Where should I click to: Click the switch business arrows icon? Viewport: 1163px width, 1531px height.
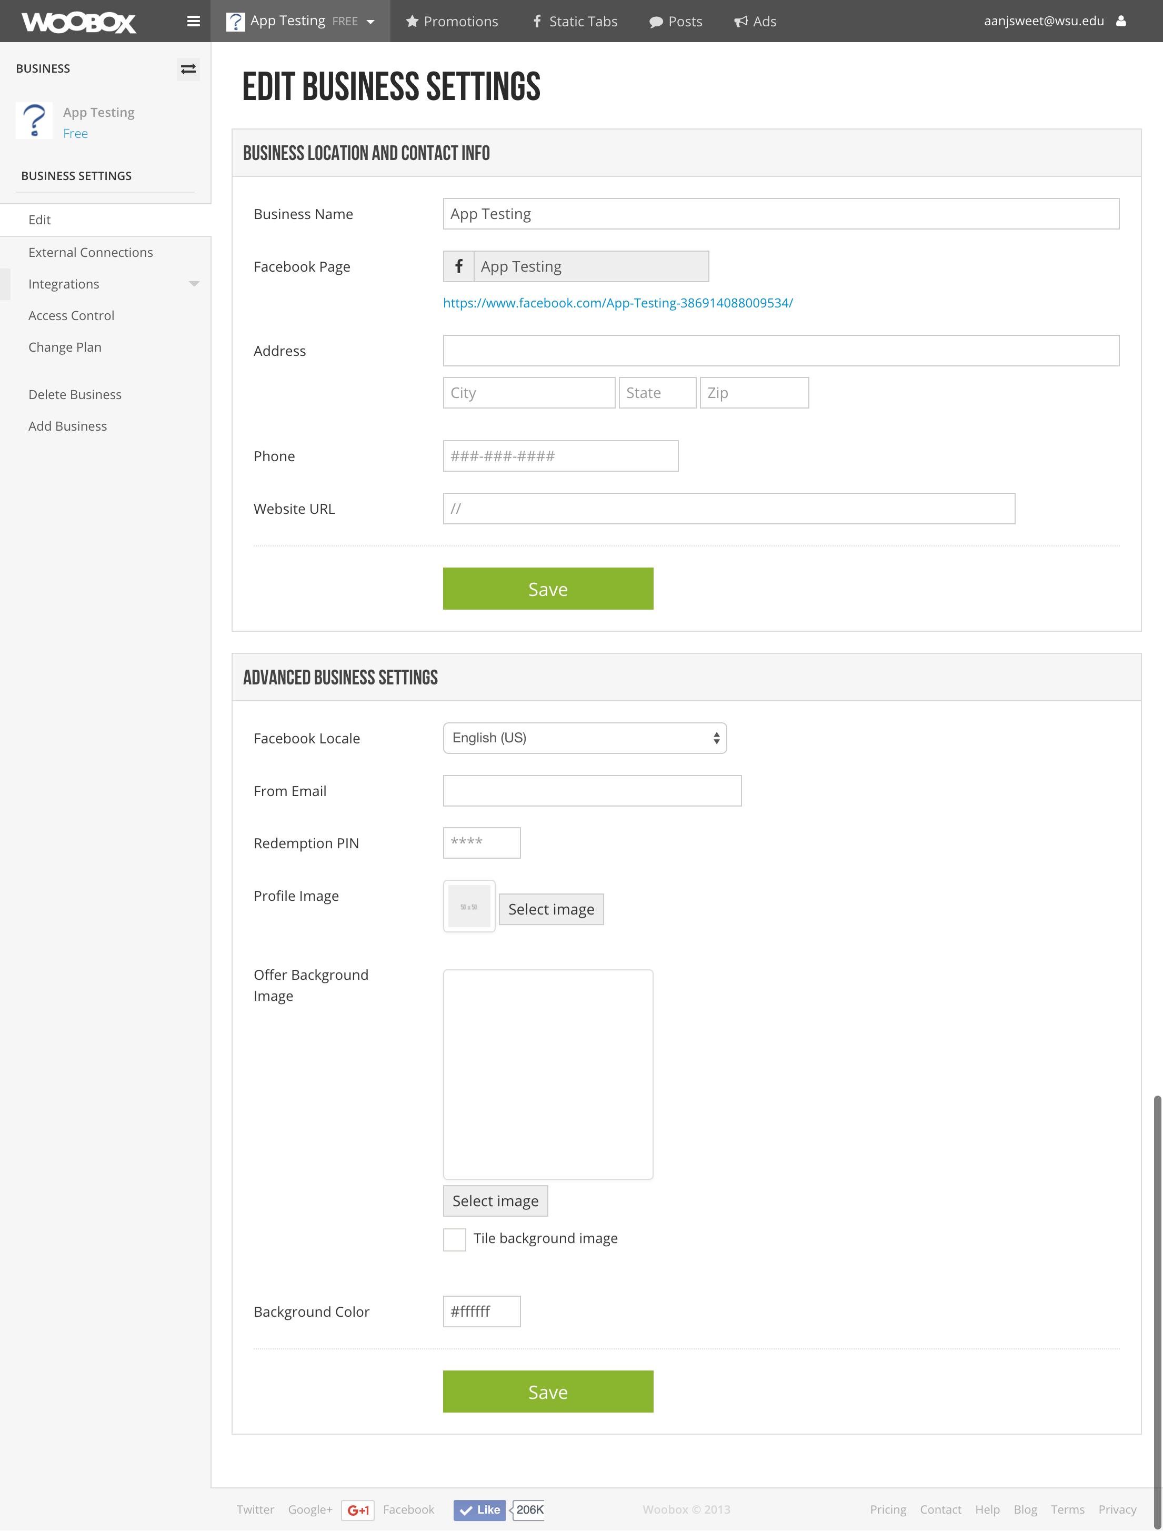[188, 68]
